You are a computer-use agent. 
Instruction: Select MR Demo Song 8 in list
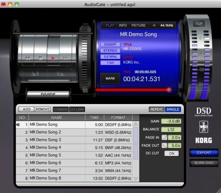tap(74, 178)
